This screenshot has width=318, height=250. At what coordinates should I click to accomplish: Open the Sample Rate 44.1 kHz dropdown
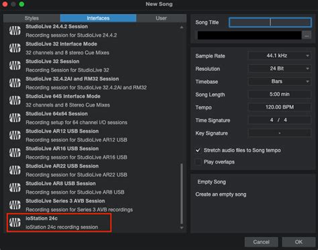(x=279, y=56)
